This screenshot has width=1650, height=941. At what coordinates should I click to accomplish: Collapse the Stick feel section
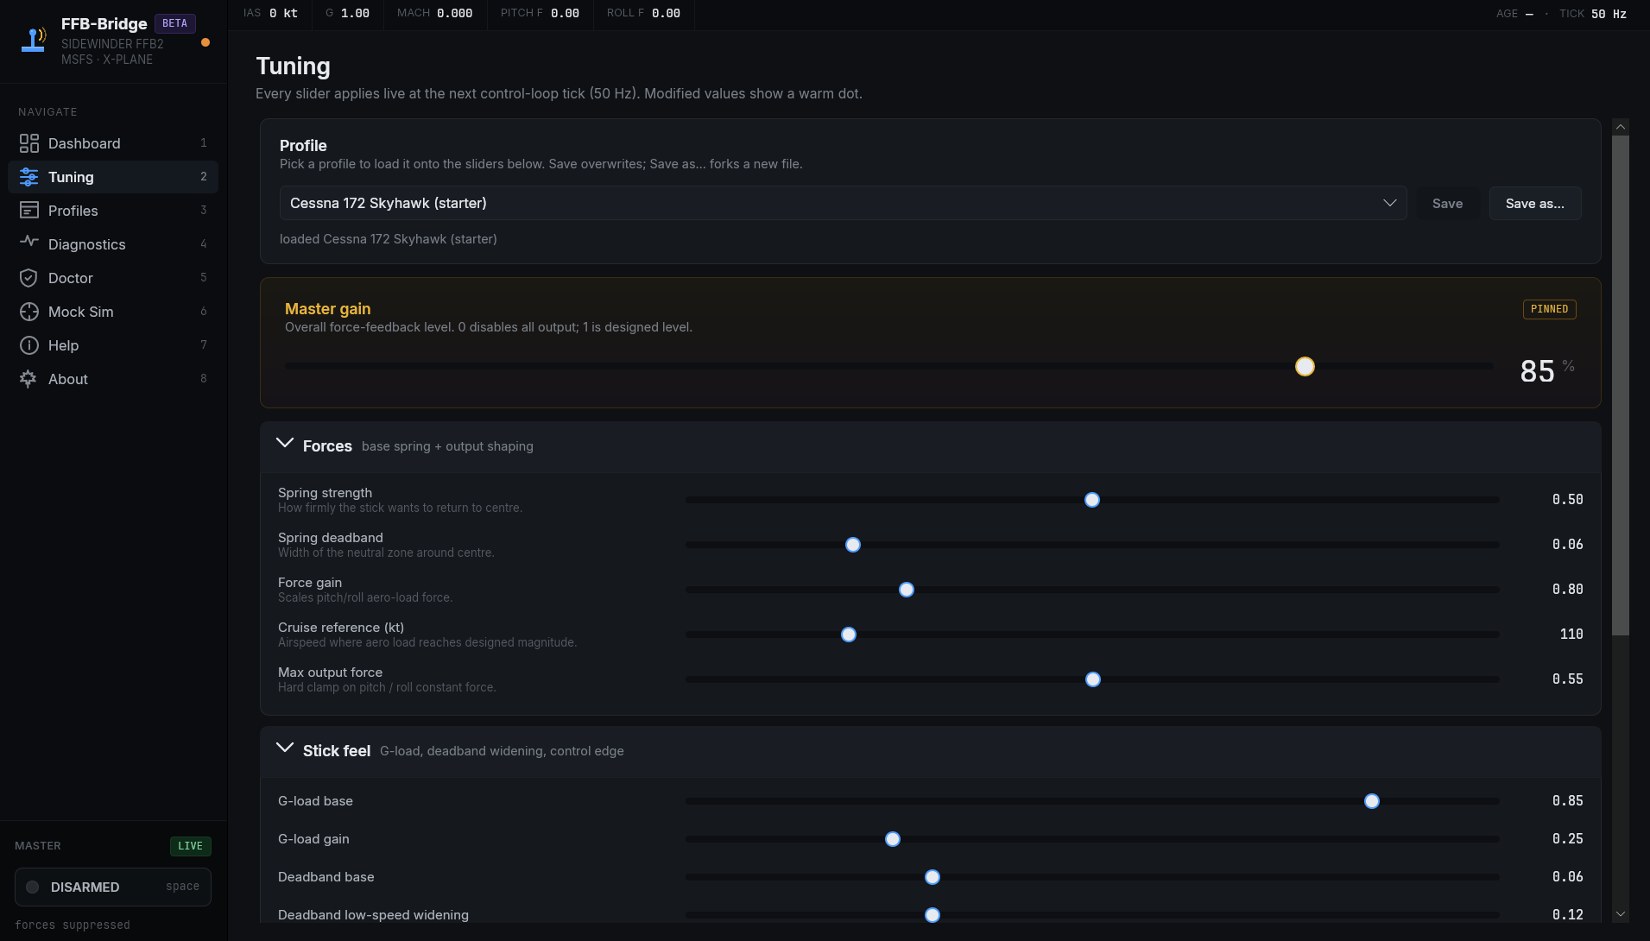[285, 748]
